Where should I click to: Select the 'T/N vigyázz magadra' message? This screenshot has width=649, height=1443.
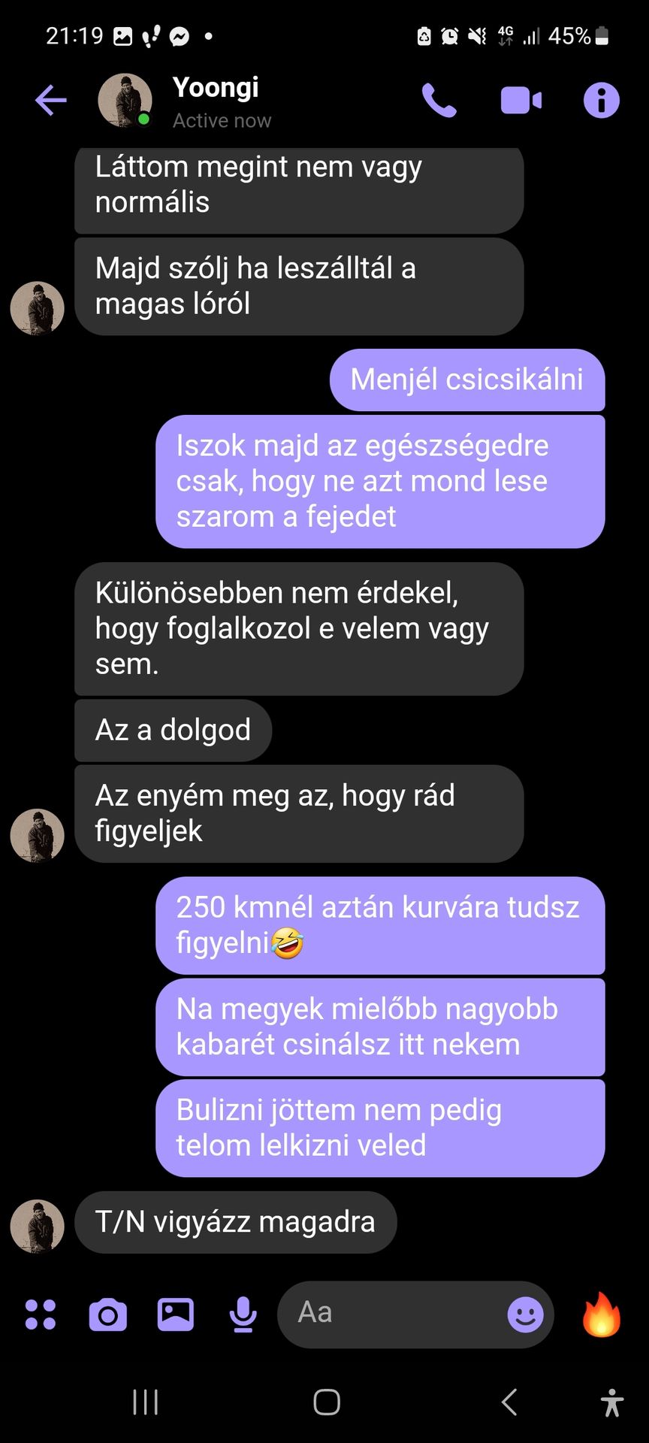(x=235, y=1222)
